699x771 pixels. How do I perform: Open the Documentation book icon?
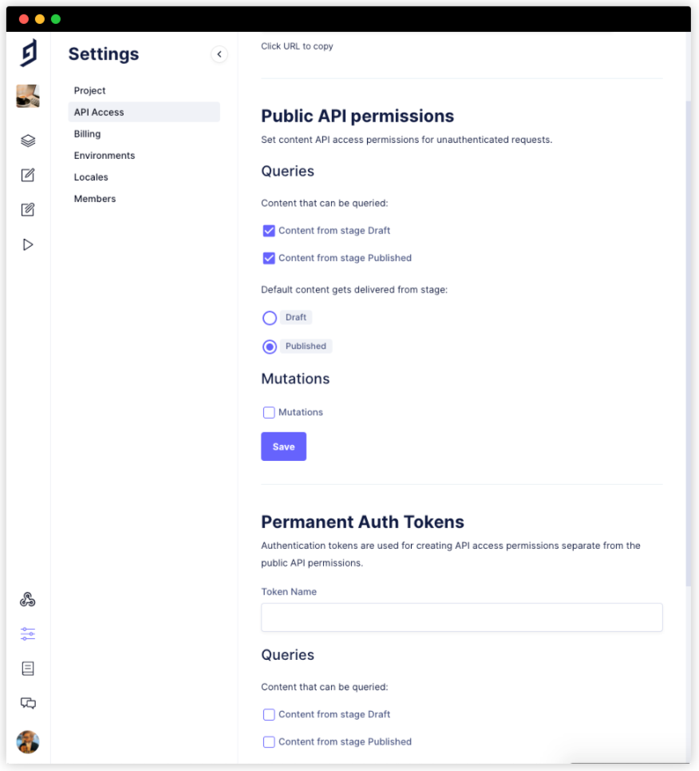(28, 669)
